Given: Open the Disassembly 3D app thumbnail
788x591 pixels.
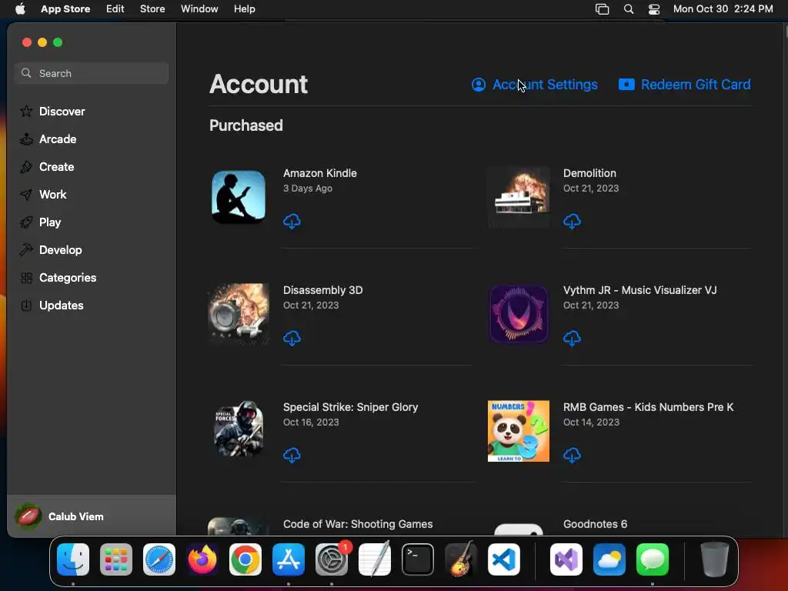Looking at the screenshot, I should (x=239, y=314).
